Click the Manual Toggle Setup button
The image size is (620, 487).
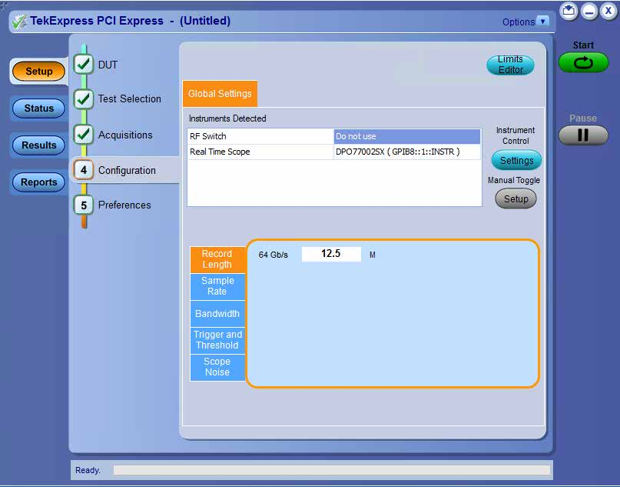(516, 198)
